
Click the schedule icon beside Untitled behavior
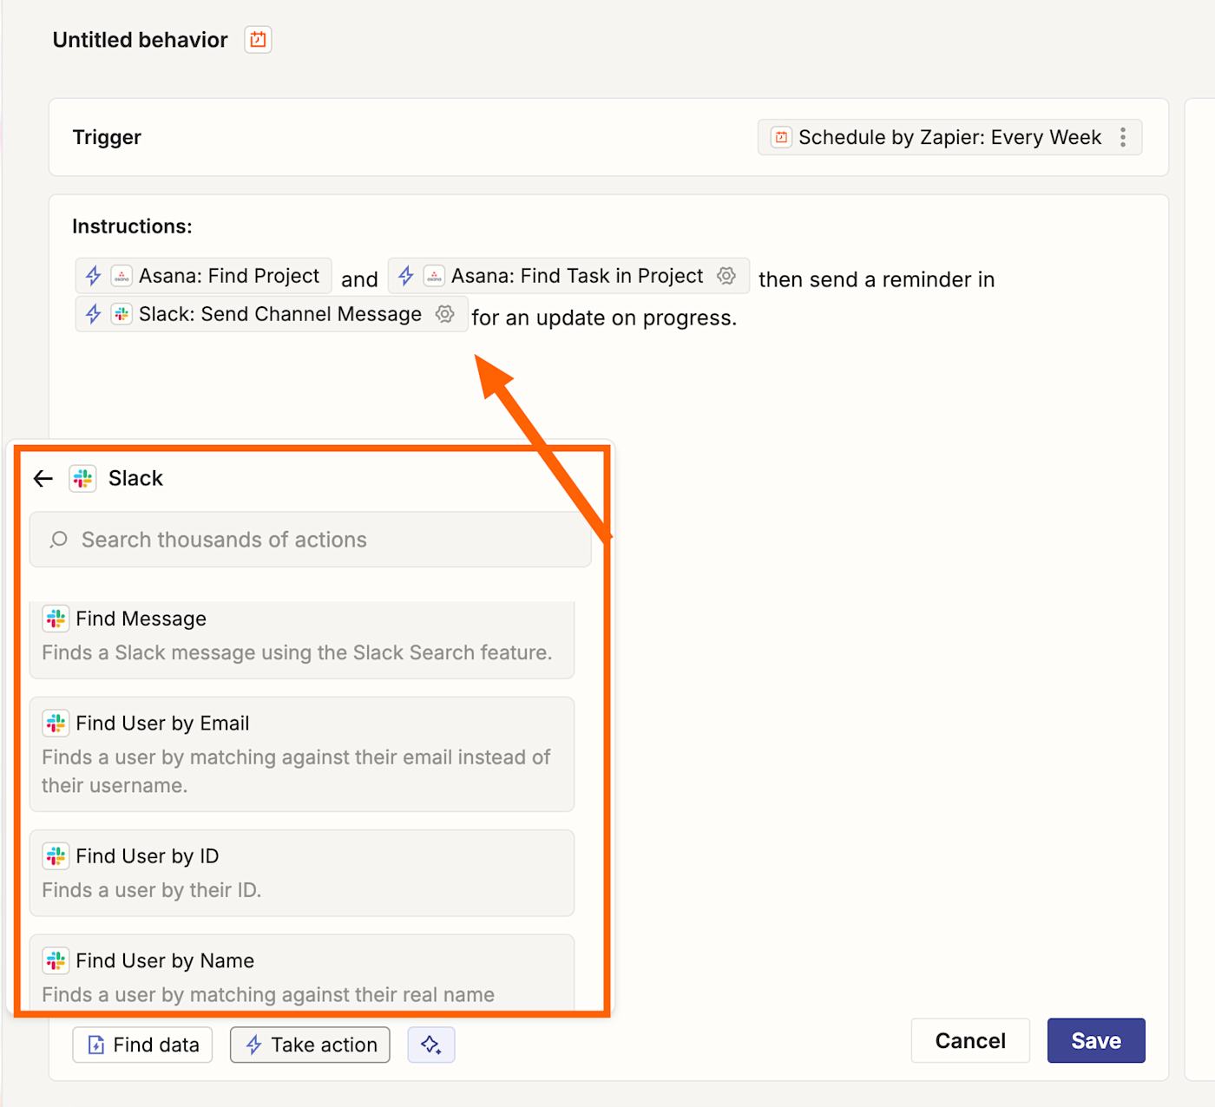[x=258, y=40]
